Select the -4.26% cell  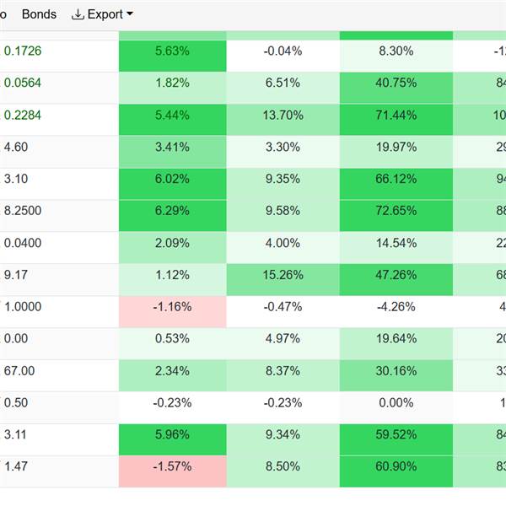396,308
